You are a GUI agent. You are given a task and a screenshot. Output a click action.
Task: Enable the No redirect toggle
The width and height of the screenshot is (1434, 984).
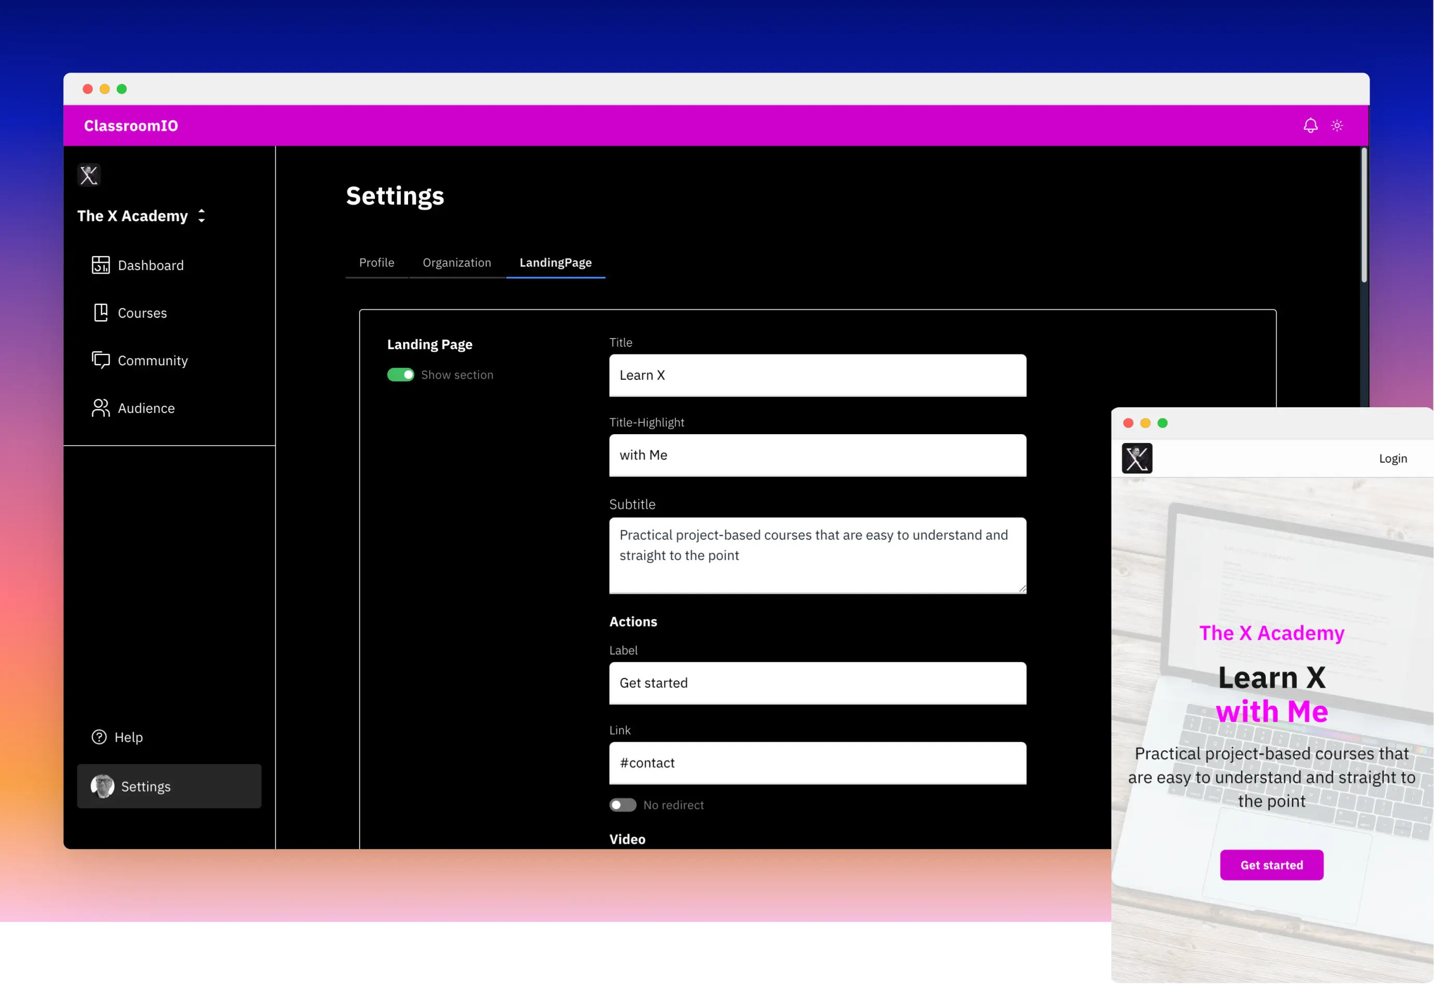[x=622, y=805]
